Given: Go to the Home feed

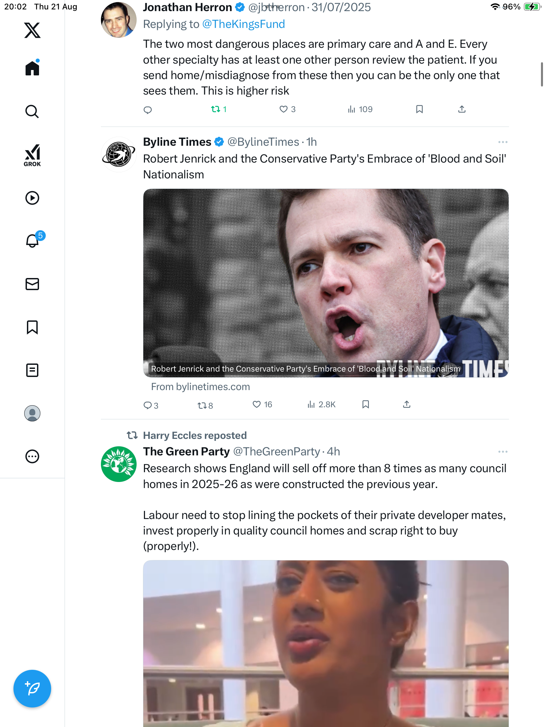Looking at the screenshot, I should pos(32,68).
